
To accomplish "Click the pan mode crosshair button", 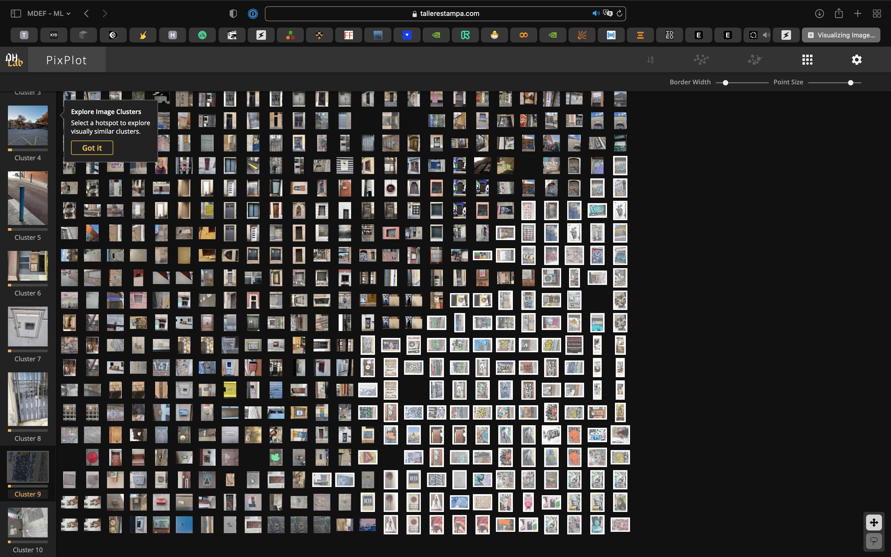I will 874,522.
